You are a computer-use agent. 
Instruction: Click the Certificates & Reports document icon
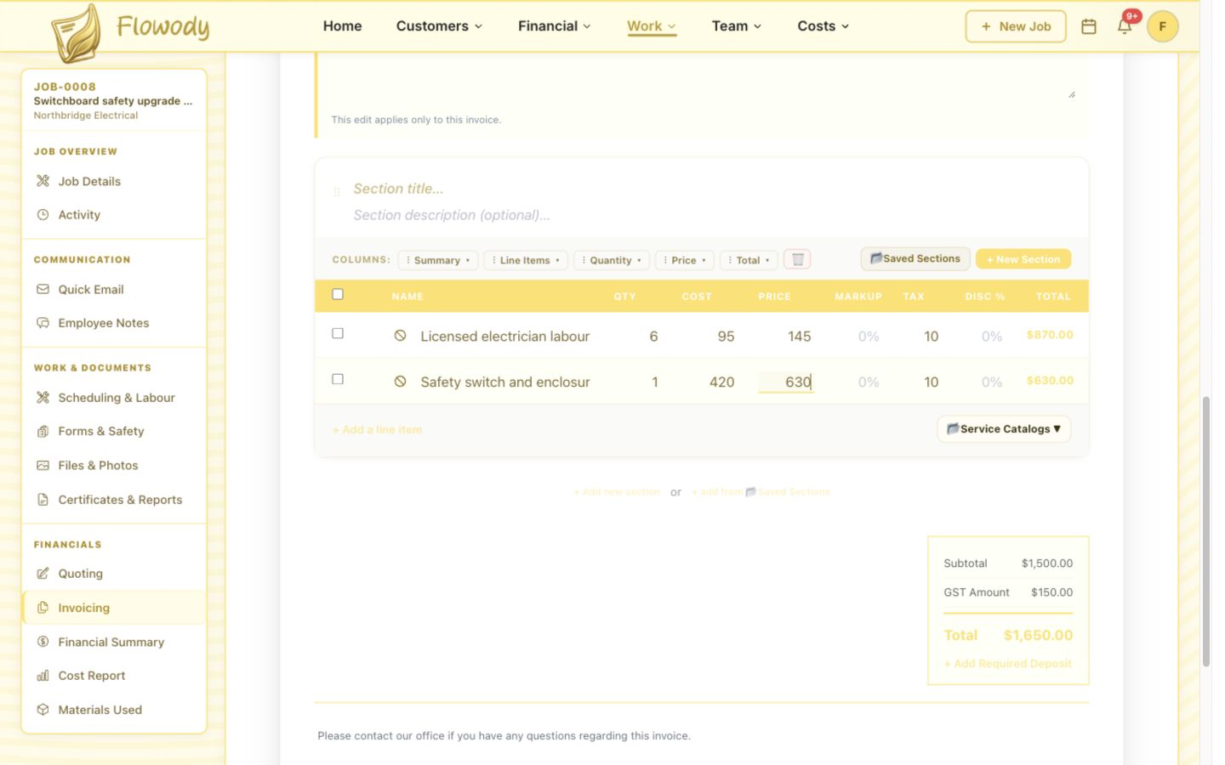[x=43, y=500]
